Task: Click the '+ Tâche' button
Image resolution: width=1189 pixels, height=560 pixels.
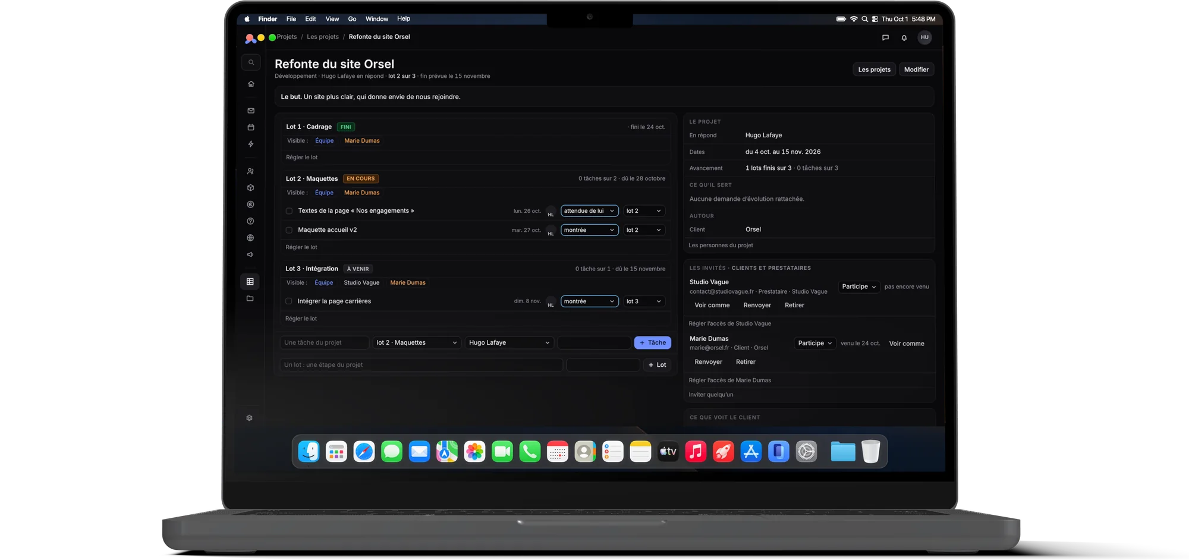Action: [653, 342]
